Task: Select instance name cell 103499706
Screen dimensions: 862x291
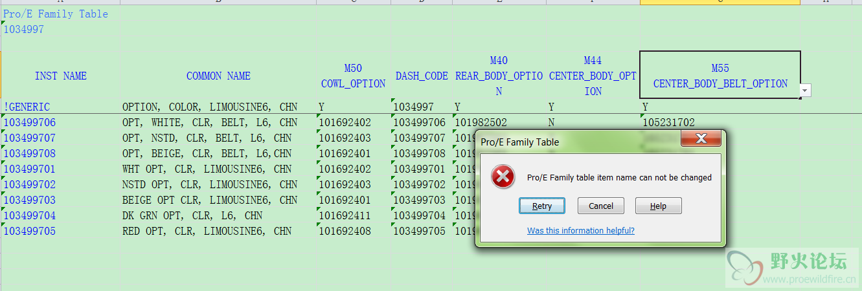Action: [60, 122]
